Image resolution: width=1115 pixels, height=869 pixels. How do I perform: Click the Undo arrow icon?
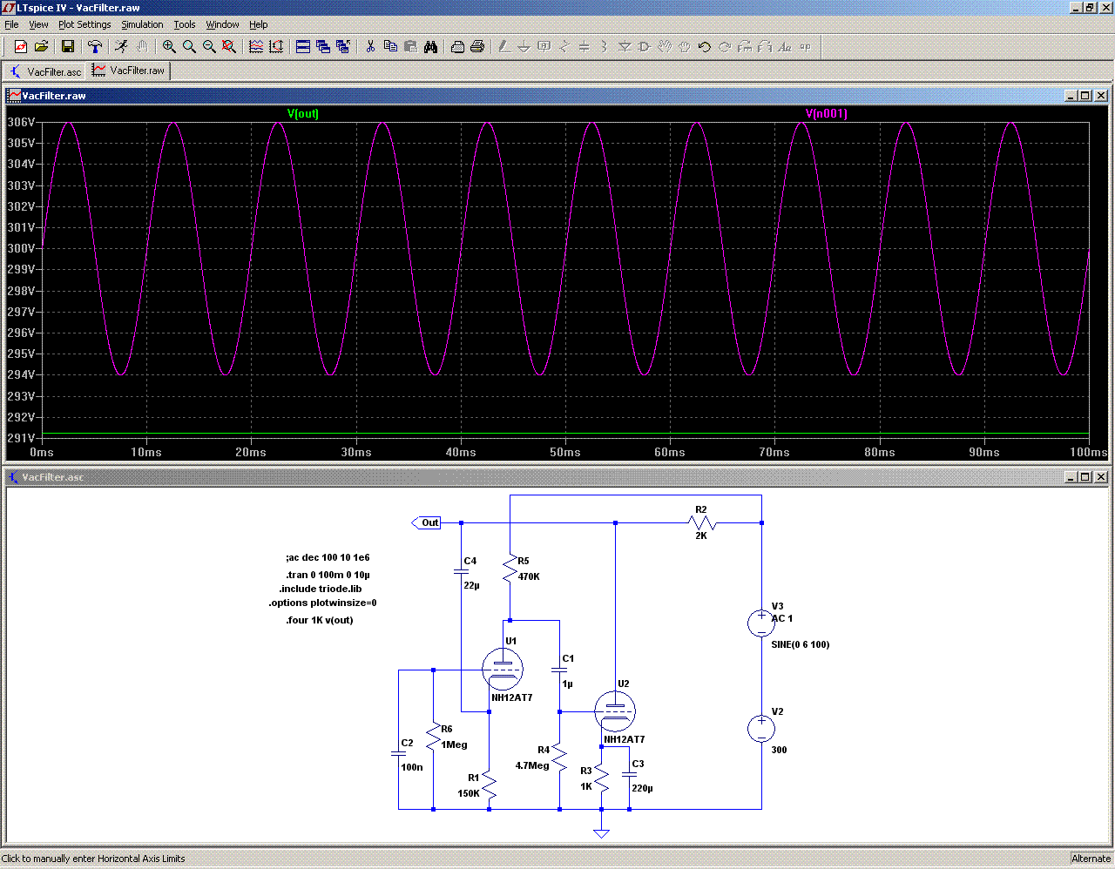tap(705, 47)
